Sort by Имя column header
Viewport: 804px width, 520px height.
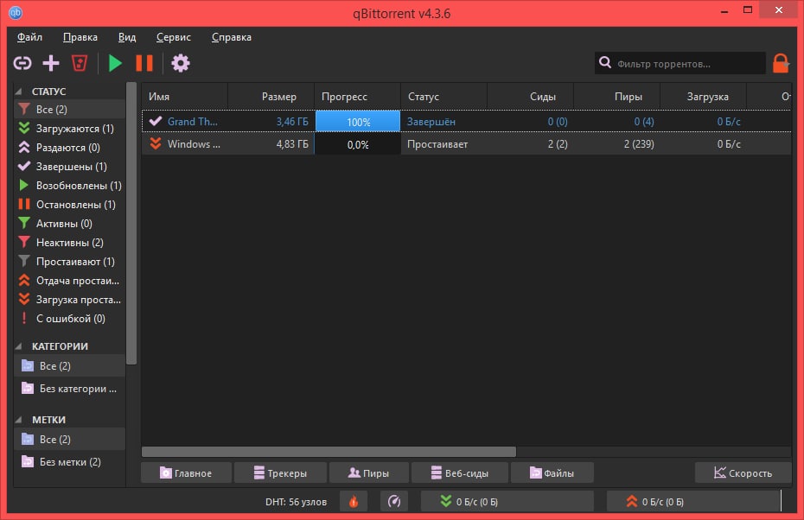click(x=185, y=97)
